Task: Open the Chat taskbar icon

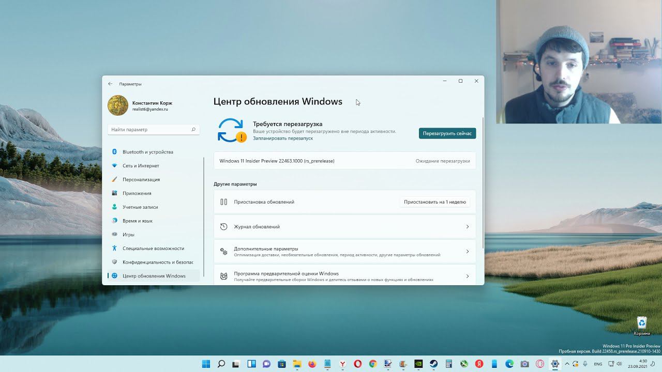Action: (x=267, y=364)
